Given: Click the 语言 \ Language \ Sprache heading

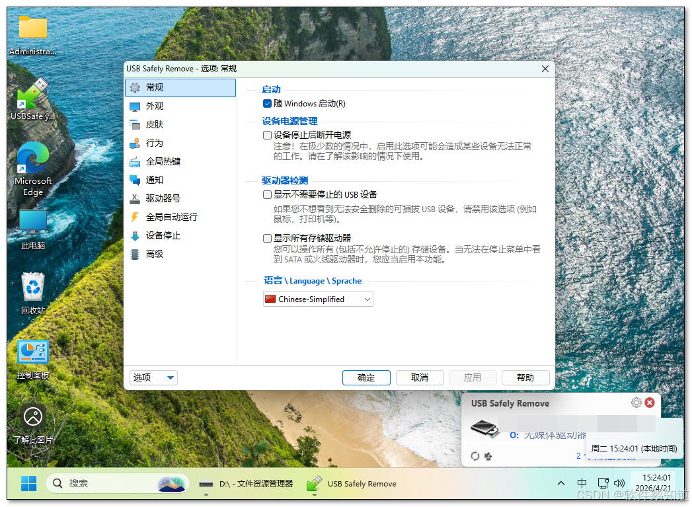Looking at the screenshot, I should coord(313,281).
